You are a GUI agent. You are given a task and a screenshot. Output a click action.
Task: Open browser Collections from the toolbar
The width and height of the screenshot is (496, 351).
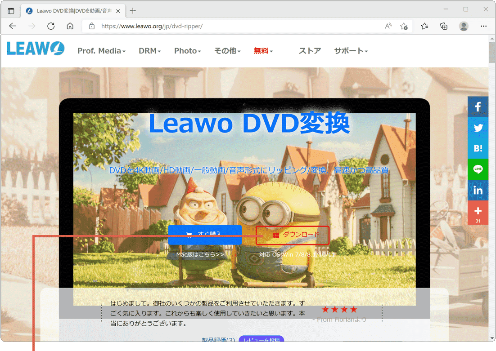[444, 26]
